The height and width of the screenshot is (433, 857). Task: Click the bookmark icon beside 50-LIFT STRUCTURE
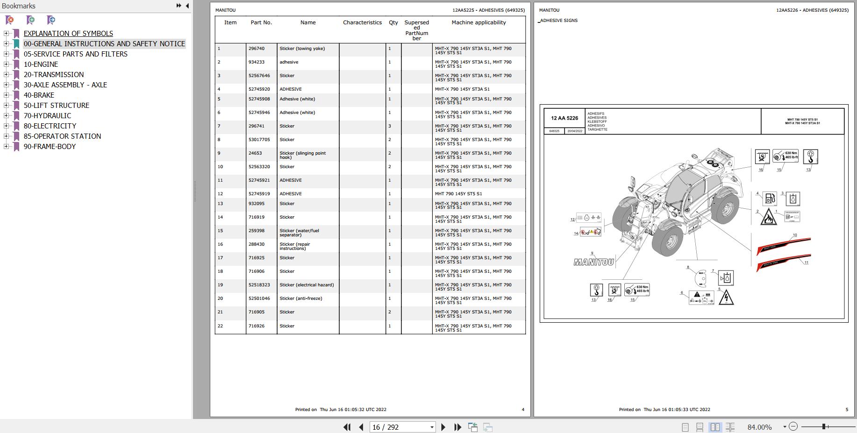(16, 106)
